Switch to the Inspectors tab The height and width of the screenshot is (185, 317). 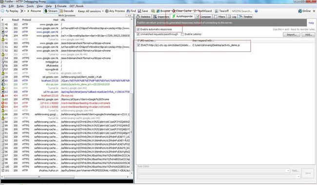[161, 17]
